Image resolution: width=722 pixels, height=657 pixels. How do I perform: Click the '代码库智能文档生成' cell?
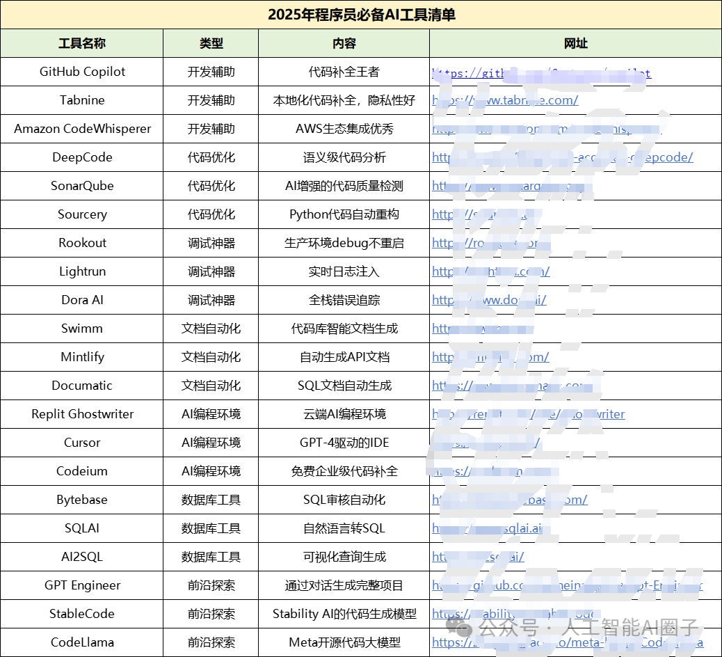[x=344, y=329]
